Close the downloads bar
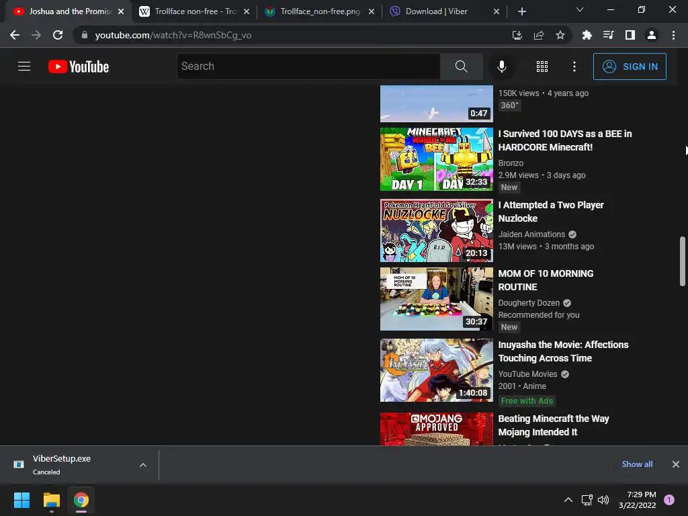Image resolution: width=688 pixels, height=516 pixels. click(676, 464)
